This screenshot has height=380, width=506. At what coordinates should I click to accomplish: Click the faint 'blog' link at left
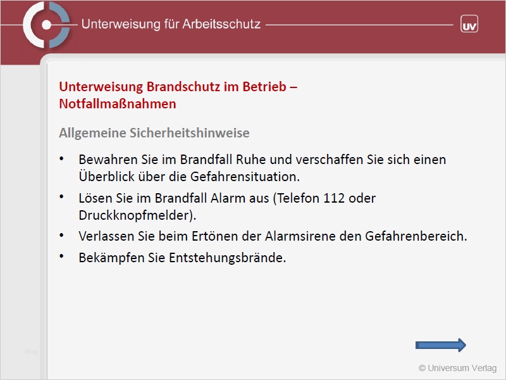click(x=31, y=351)
